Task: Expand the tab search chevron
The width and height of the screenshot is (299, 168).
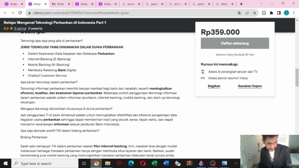Action: (262, 4)
